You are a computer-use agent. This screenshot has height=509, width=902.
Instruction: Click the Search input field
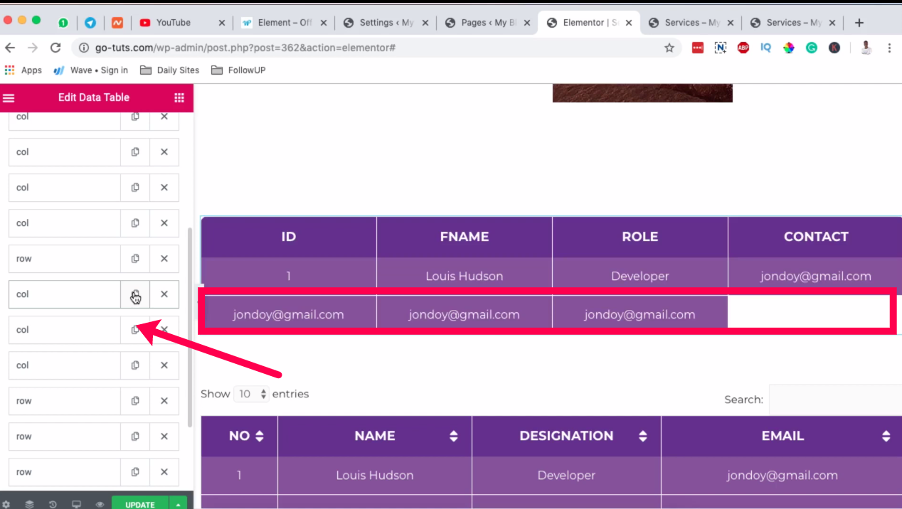(835, 400)
